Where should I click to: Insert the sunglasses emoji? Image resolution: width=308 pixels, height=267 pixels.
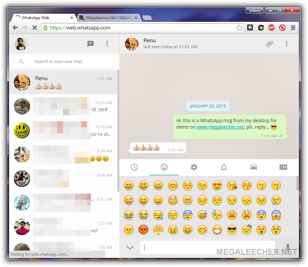(232, 230)
